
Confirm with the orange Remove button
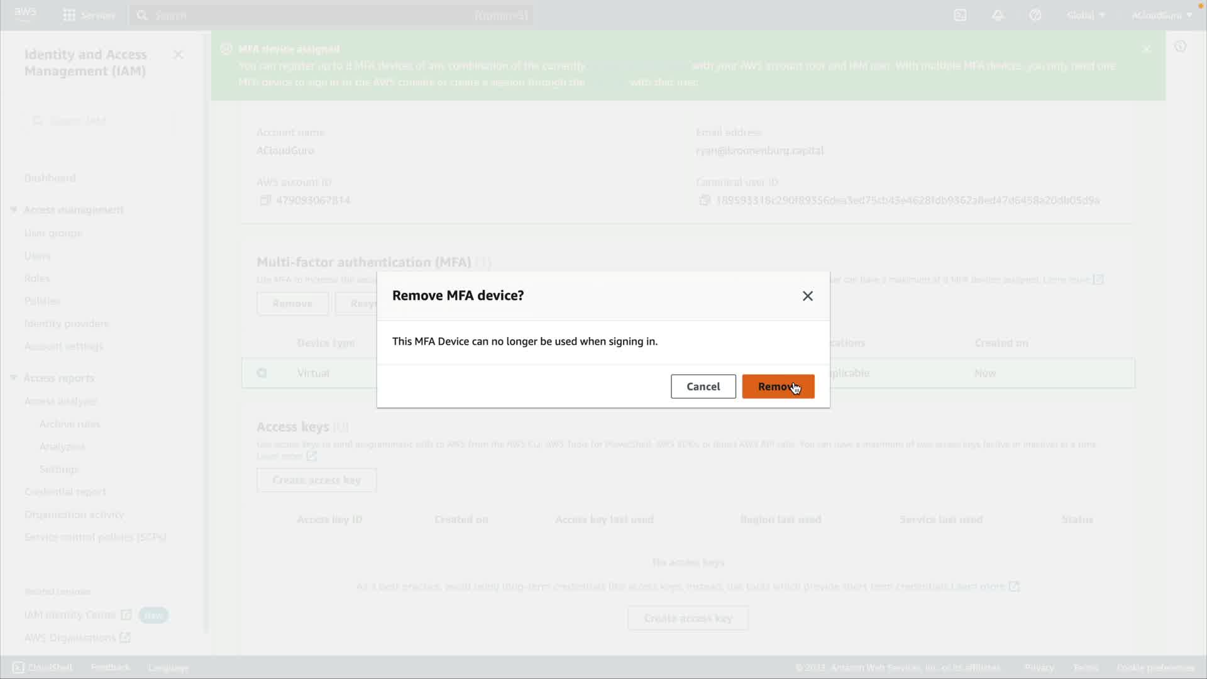point(778,387)
